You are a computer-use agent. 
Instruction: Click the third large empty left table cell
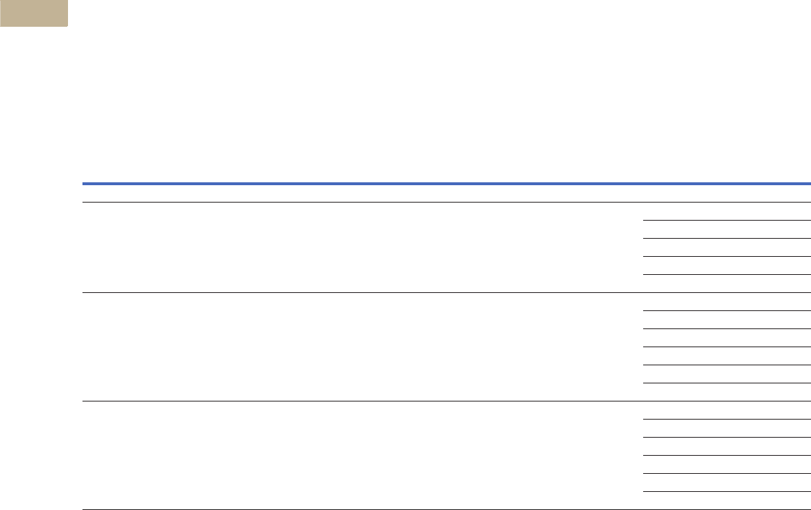[362, 455]
